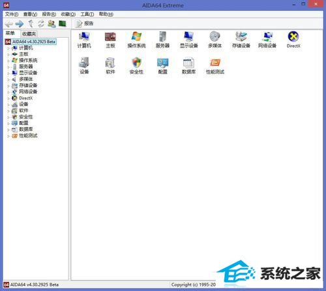
Task: Open the 设备 devices icon in main pane
Action: click(x=84, y=66)
